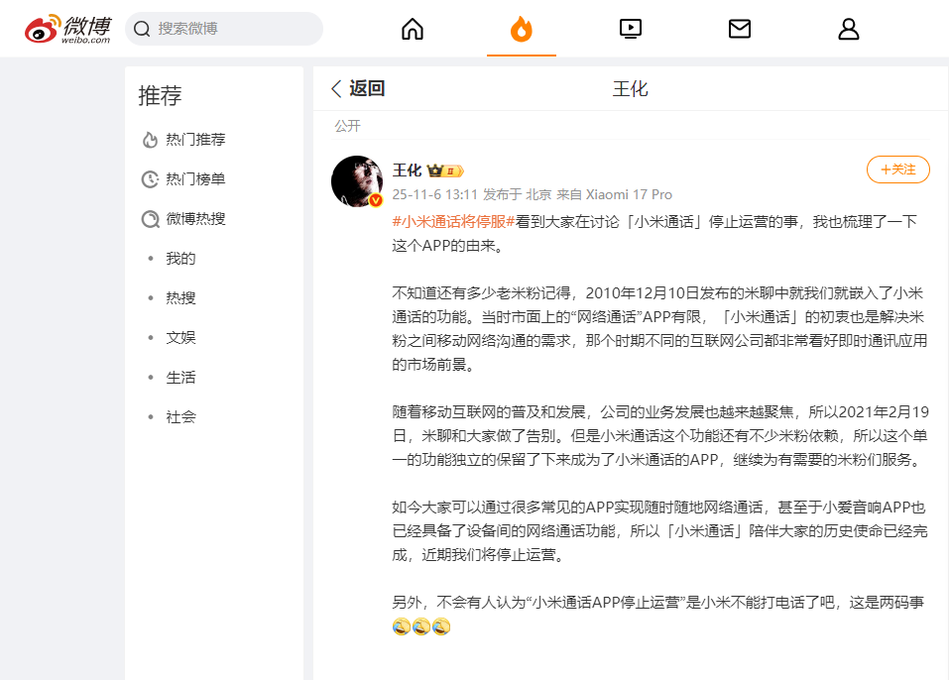Follow 王化 using the 关注 button
Image resolution: width=949 pixels, height=680 pixels.
(x=896, y=170)
